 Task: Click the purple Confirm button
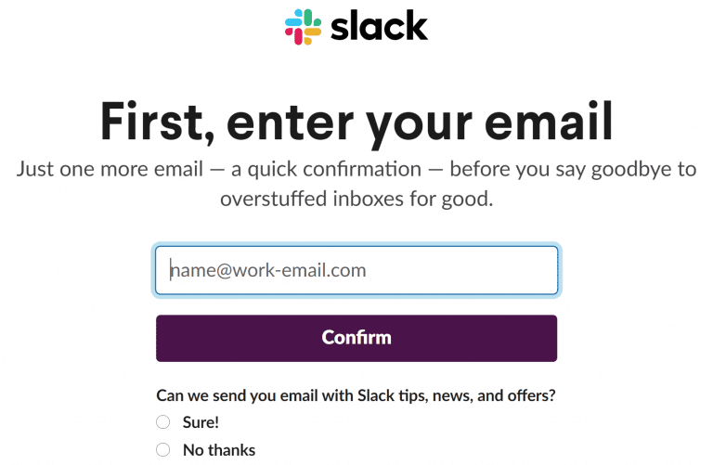[x=356, y=338]
